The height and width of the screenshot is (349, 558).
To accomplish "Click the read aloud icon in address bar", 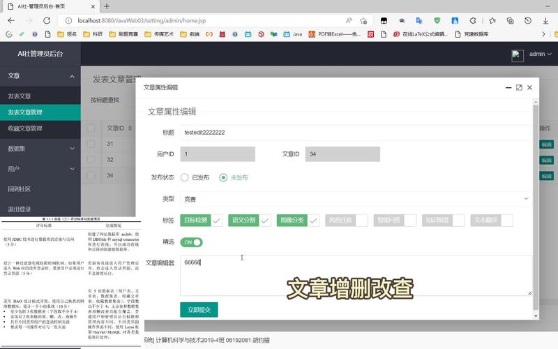I will 349,21.
